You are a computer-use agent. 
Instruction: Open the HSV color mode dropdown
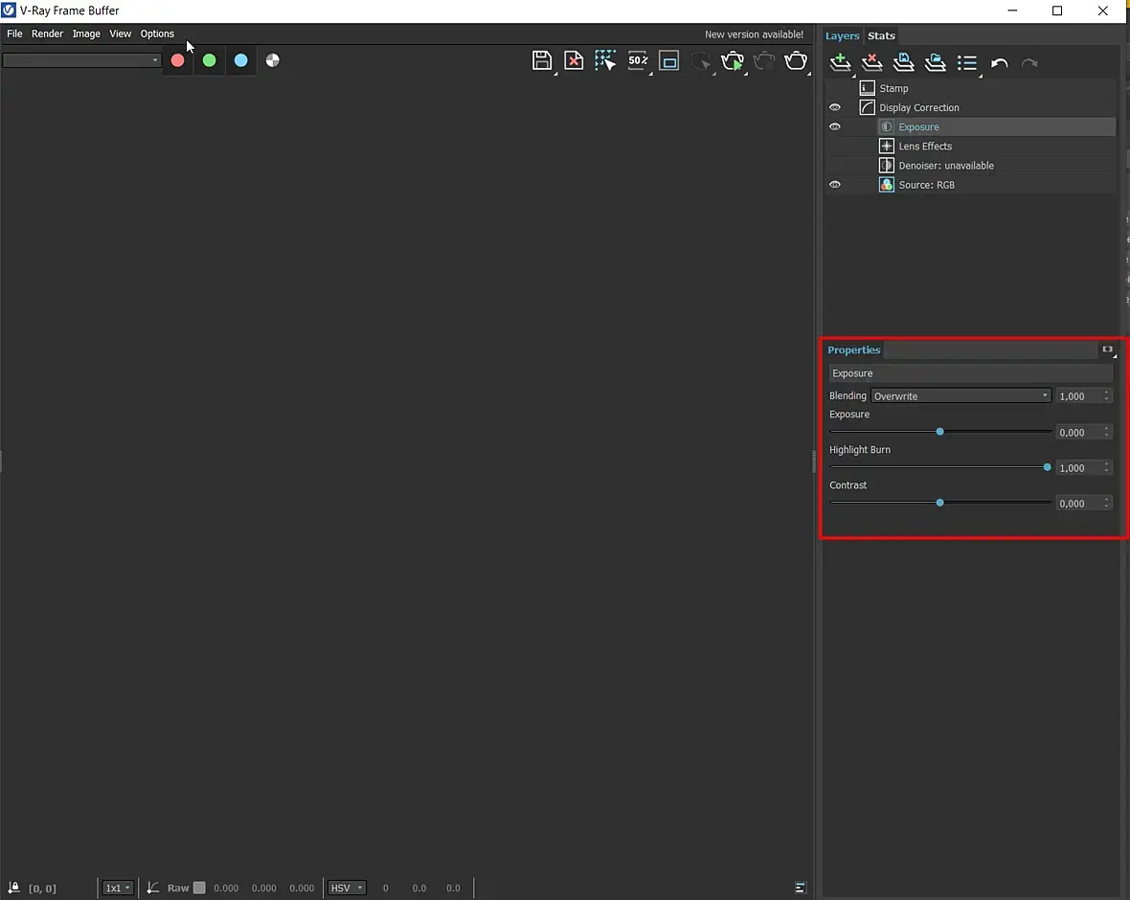347,888
